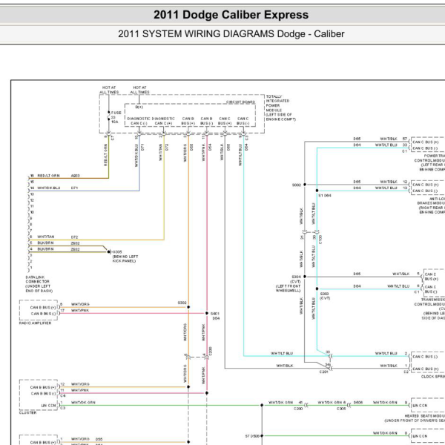This screenshot has height=445, width=445.
Task: Click the 'S303 (CVT)' splice label
Action: [325, 296]
